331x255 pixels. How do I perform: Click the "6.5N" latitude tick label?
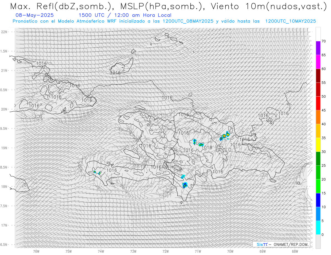tap(4, 245)
